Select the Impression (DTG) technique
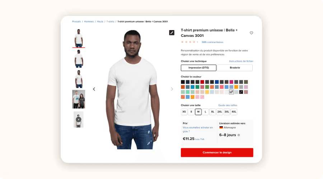Viewport: 323px width, 179px height. 198,68
